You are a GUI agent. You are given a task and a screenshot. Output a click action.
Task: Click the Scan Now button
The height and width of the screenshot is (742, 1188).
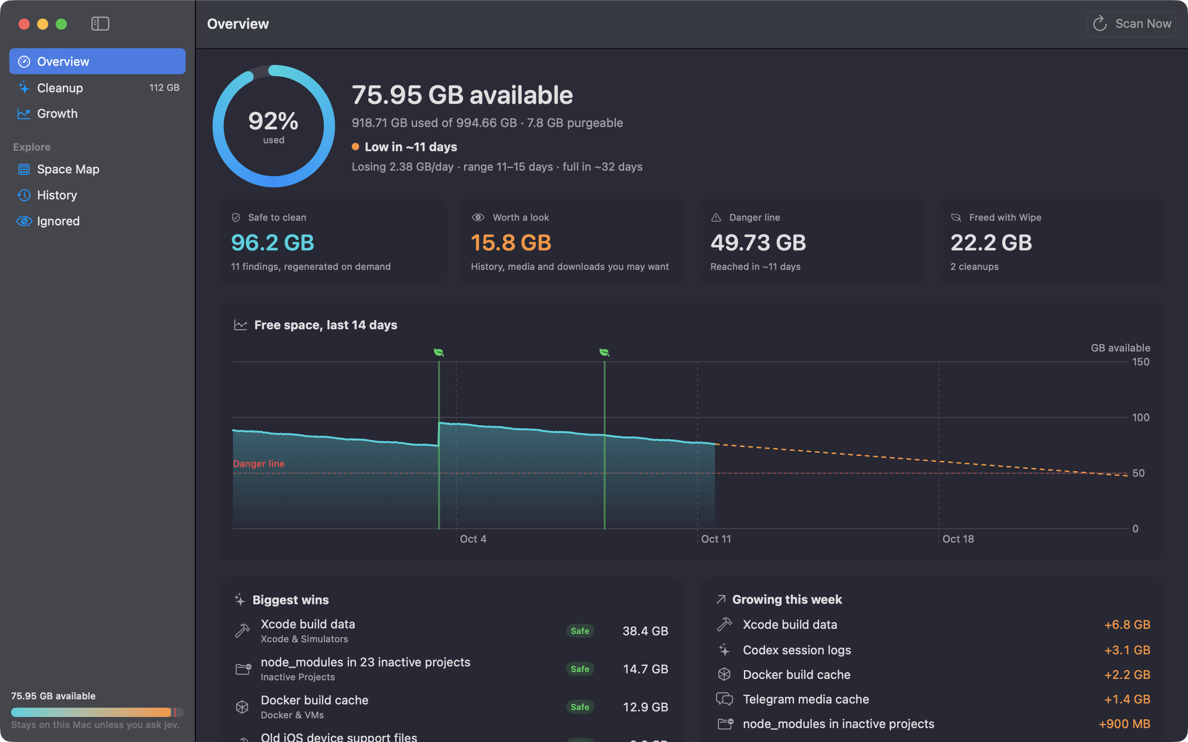[x=1131, y=24]
